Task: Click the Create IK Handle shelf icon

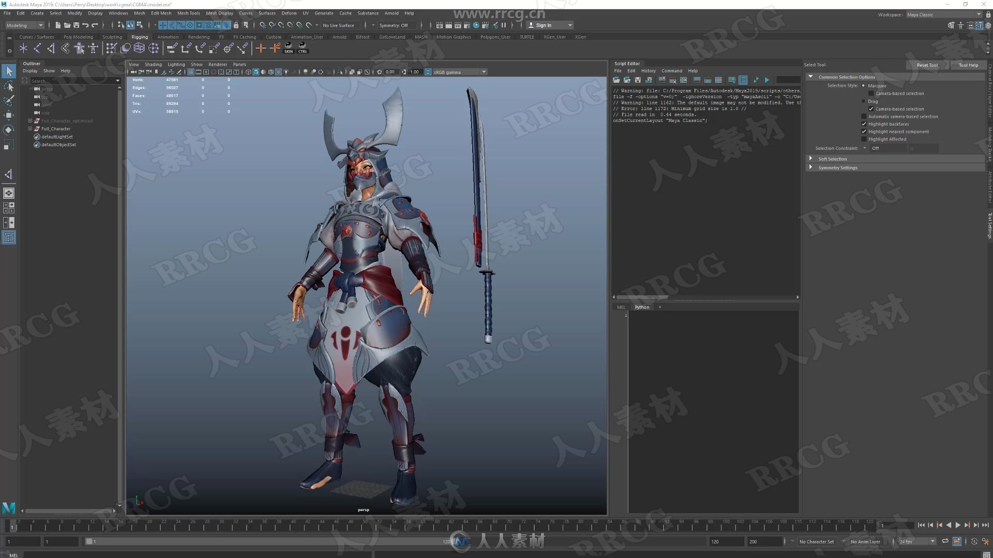Action: click(x=51, y=48)
